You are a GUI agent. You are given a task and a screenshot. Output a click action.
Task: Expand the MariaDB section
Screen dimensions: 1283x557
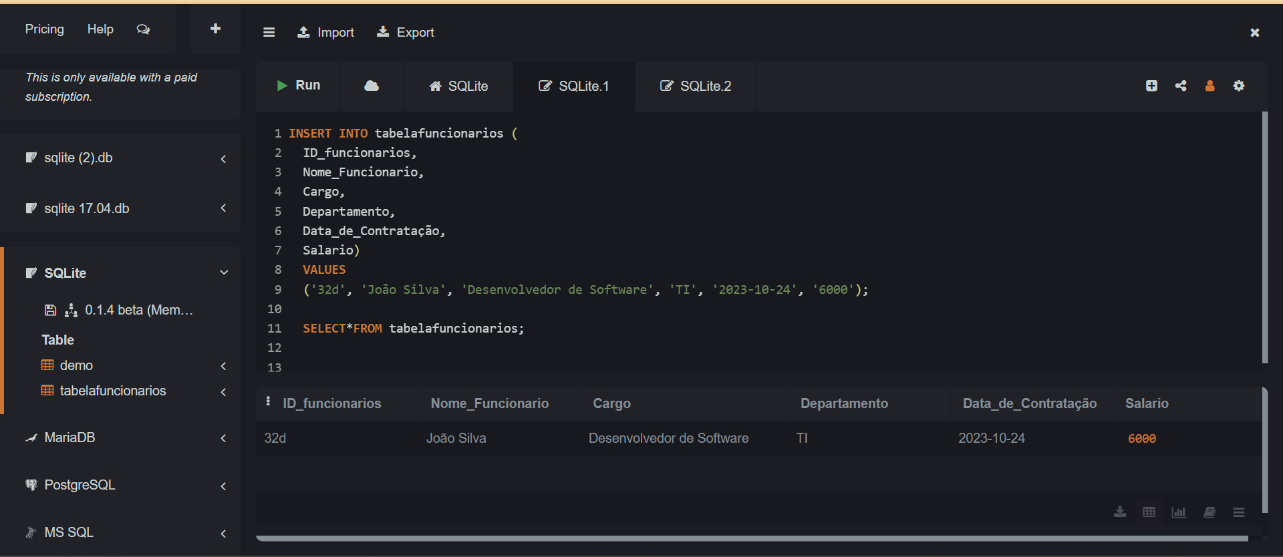tap(223, 438)
